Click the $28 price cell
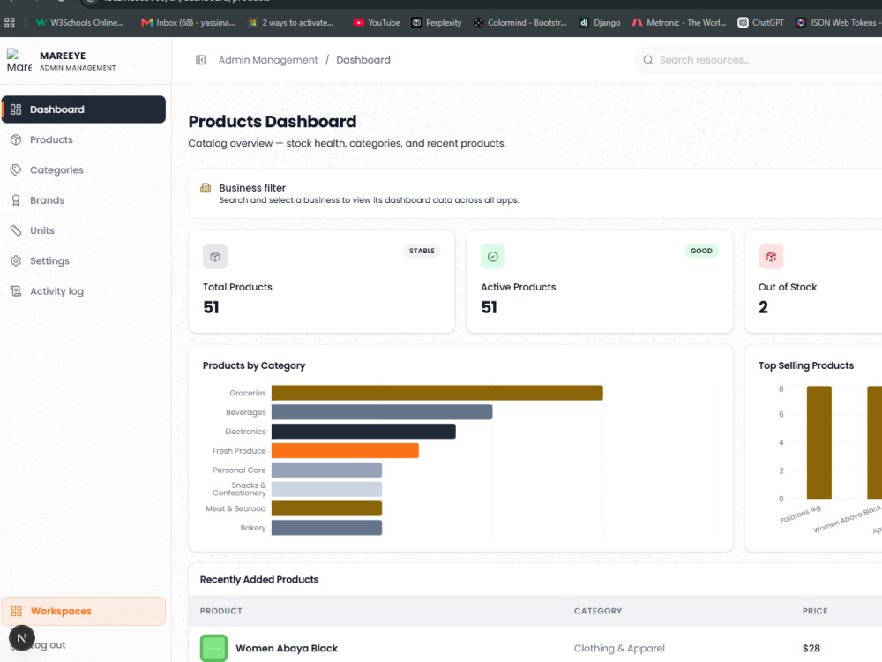 click(811, 649)
